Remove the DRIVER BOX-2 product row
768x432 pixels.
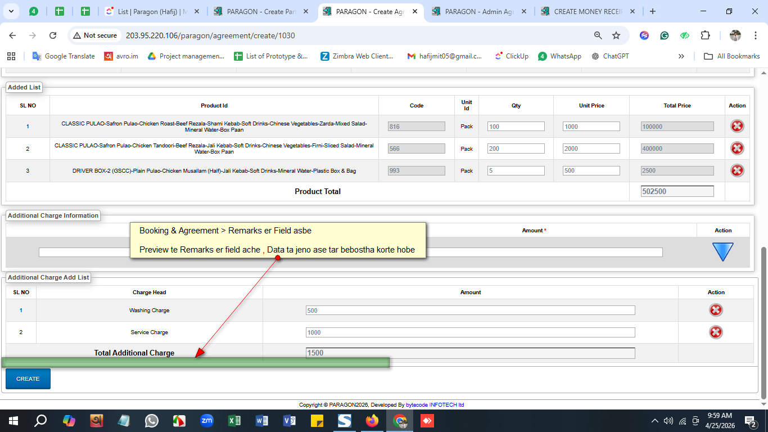coord(737,170)
